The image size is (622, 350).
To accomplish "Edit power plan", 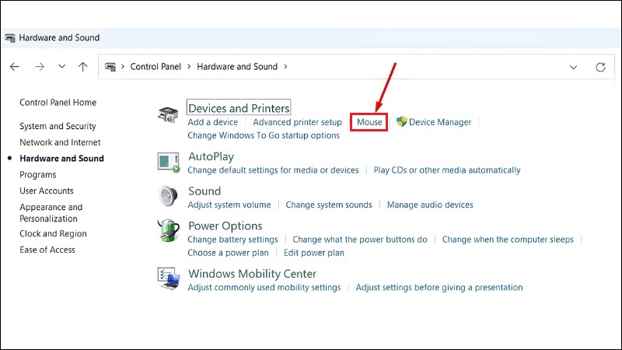I will click(x=314, y=253).
